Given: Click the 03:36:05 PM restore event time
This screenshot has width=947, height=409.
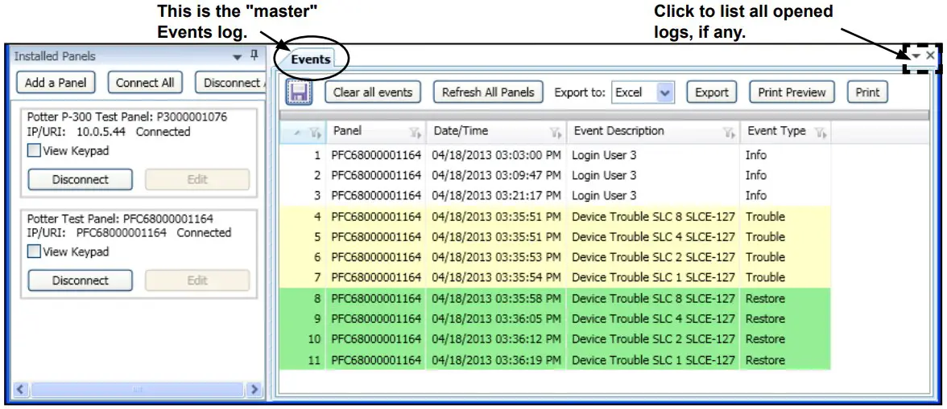Looking at the screenshot, I should click(496, 319).
